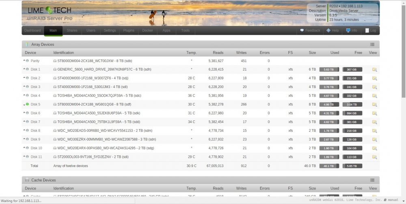
Task: Open the Docker tab
Action: [x=148, y=30]
